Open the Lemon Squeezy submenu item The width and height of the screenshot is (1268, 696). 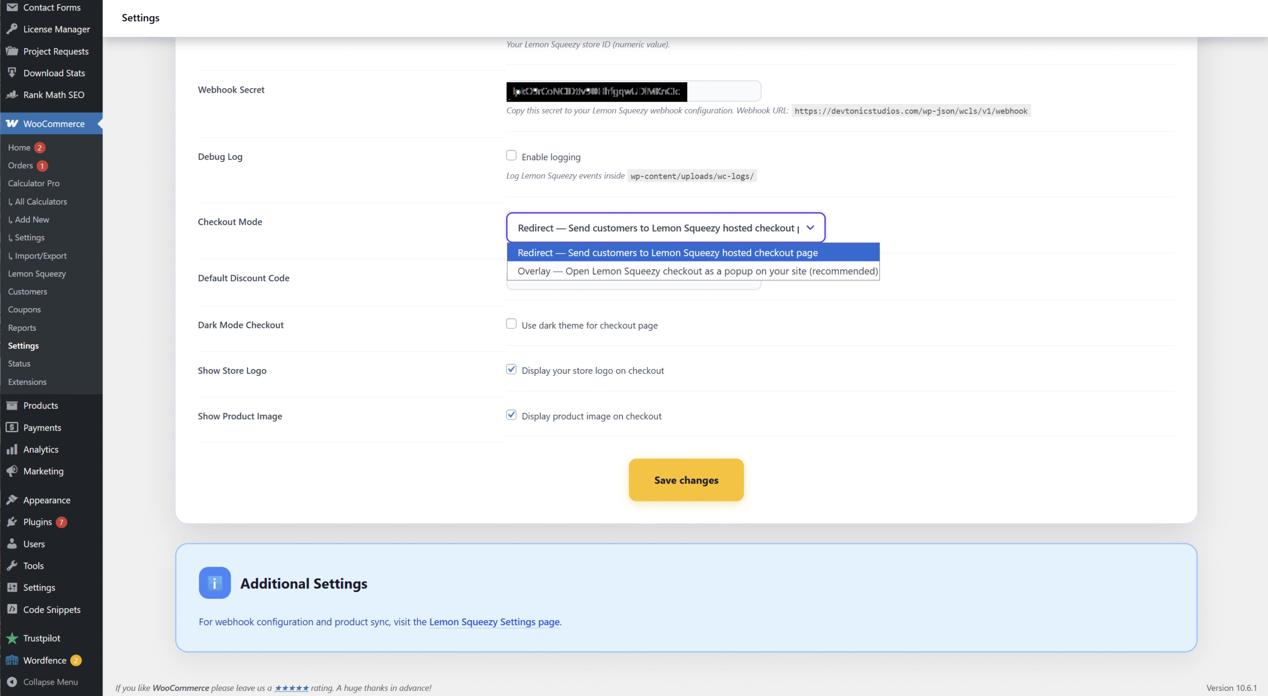37,273
